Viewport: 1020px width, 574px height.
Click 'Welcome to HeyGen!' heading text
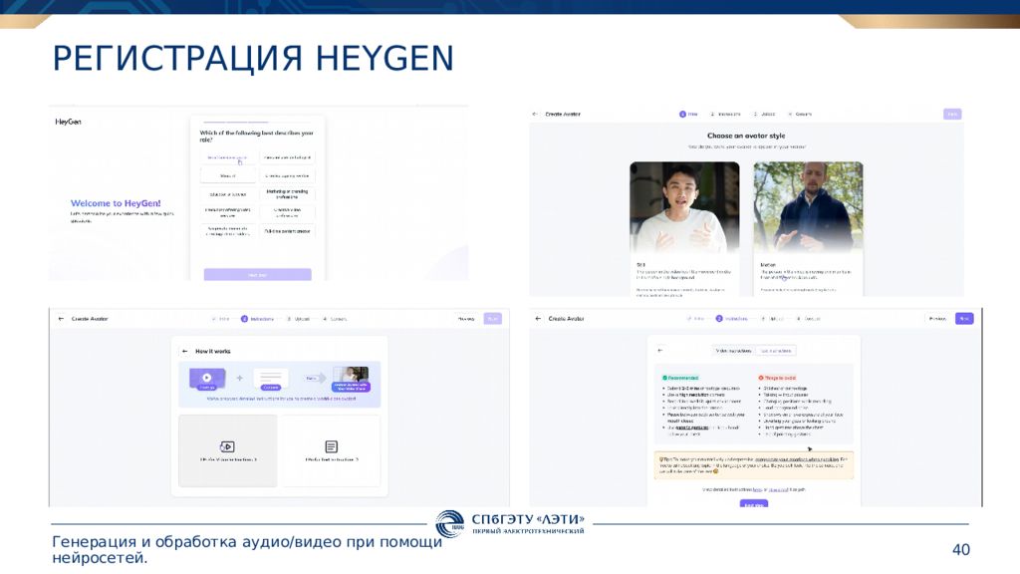pos(116,203)
